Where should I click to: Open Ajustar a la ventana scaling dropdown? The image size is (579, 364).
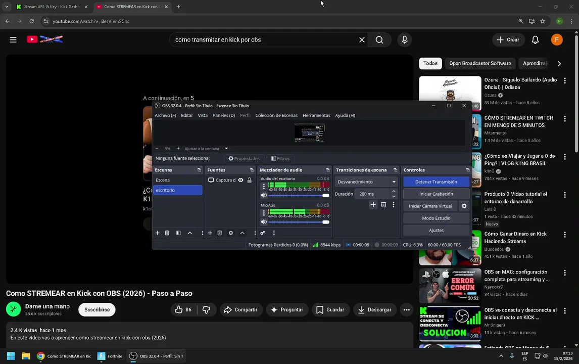pyautogui.click(x=207, y=149)
